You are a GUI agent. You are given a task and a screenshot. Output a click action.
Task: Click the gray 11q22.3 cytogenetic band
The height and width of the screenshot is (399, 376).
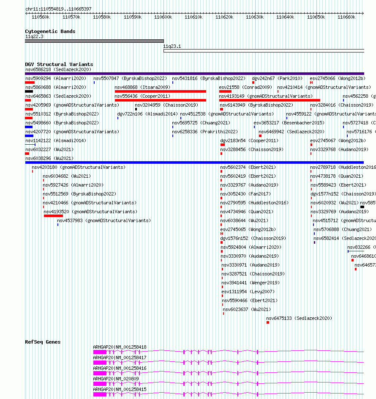pos(94,41)
